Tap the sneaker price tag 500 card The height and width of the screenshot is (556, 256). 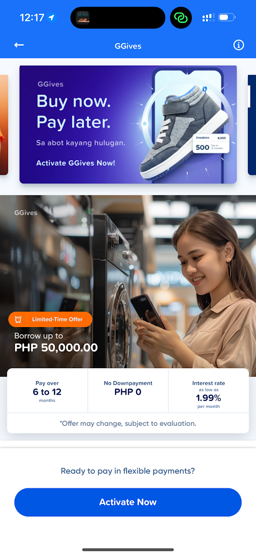point(211,144)
